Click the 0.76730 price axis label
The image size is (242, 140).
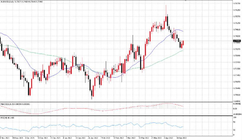pos(237,4)
